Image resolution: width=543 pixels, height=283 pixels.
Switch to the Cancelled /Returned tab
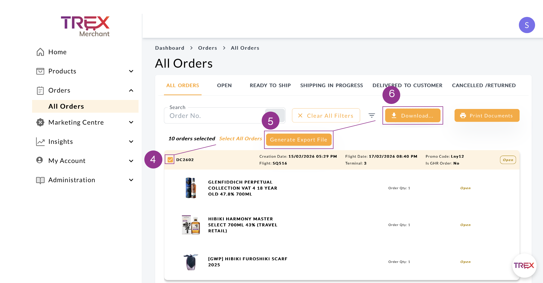click(x=484, y=85)
